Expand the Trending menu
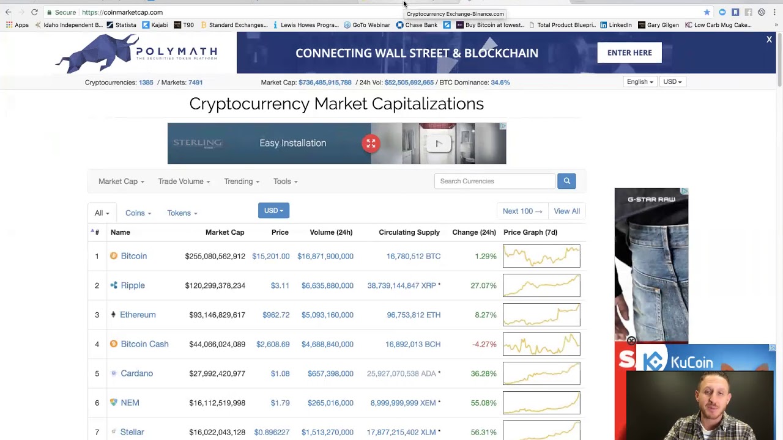Viewport: 783px width, 440px height. [242, 182]
